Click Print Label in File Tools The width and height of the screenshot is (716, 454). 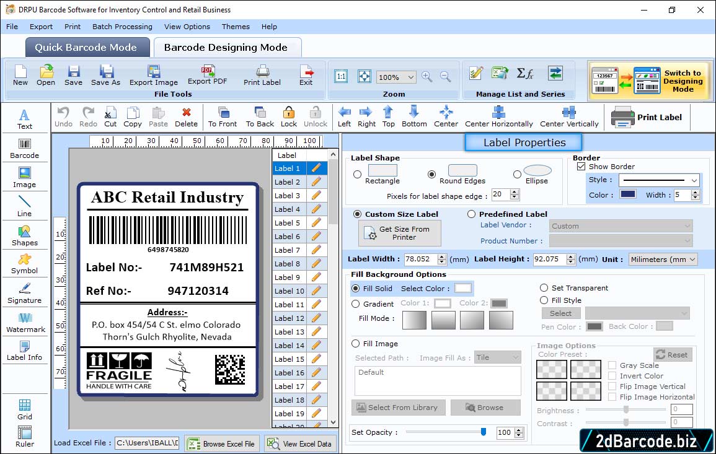click(x=262, y=76)
